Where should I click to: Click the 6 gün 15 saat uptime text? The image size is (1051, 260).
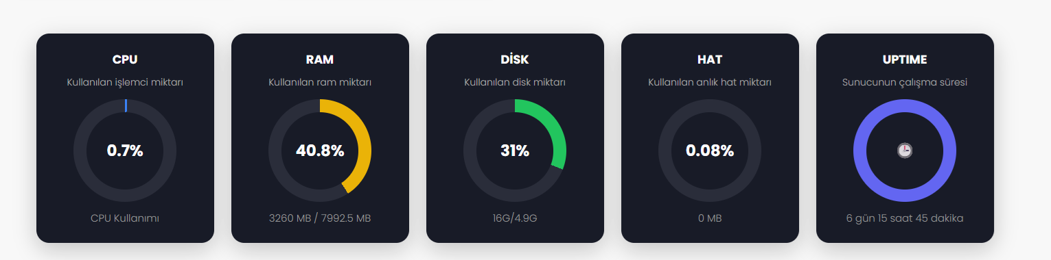886,218
